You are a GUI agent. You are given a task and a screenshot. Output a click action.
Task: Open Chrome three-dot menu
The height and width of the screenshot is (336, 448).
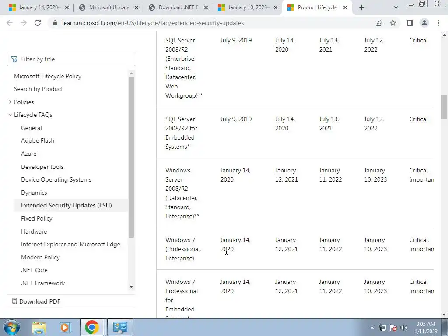tap(438, 23)
